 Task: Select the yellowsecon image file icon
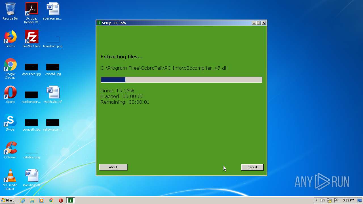[x=53, y=125]
